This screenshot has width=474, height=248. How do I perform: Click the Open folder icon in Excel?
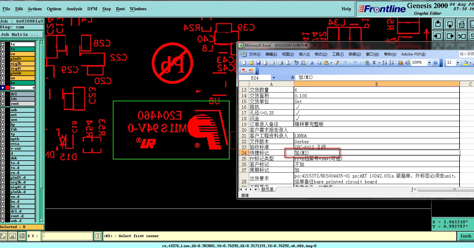pos(251,63)
